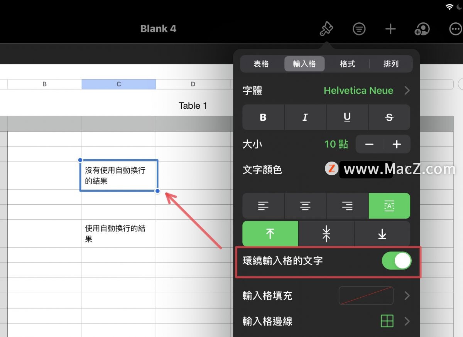Toggle strikethrough text formatting
The height and width of the screenshot is (337, 463).
[389, 117]
